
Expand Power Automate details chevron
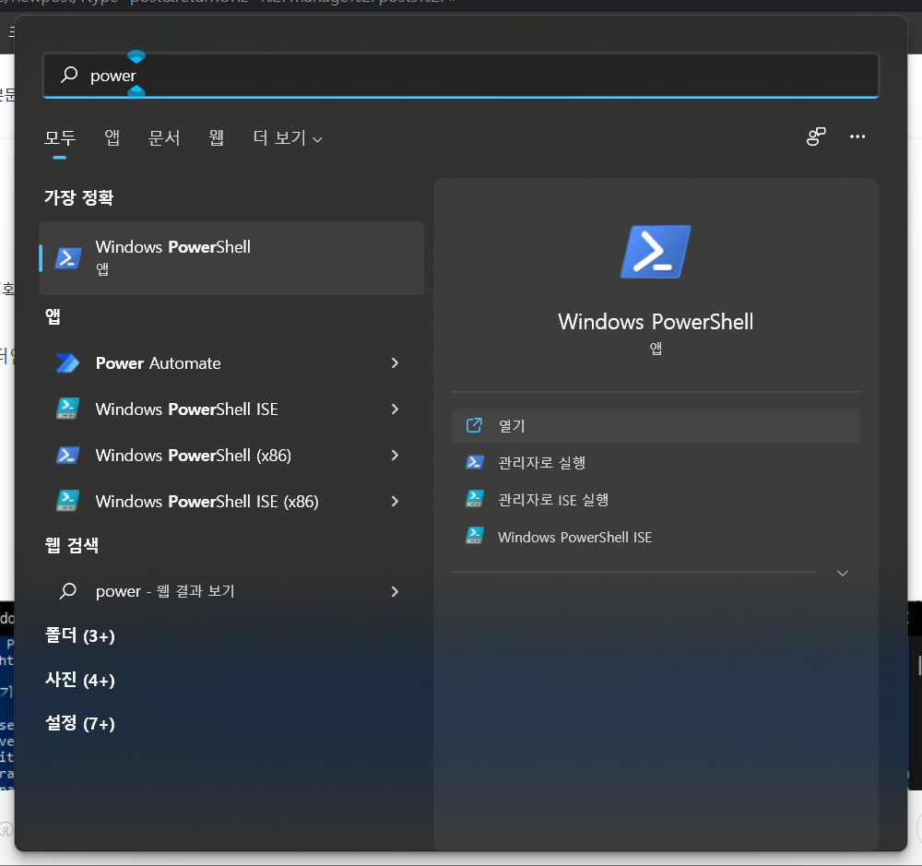[395, 363]
